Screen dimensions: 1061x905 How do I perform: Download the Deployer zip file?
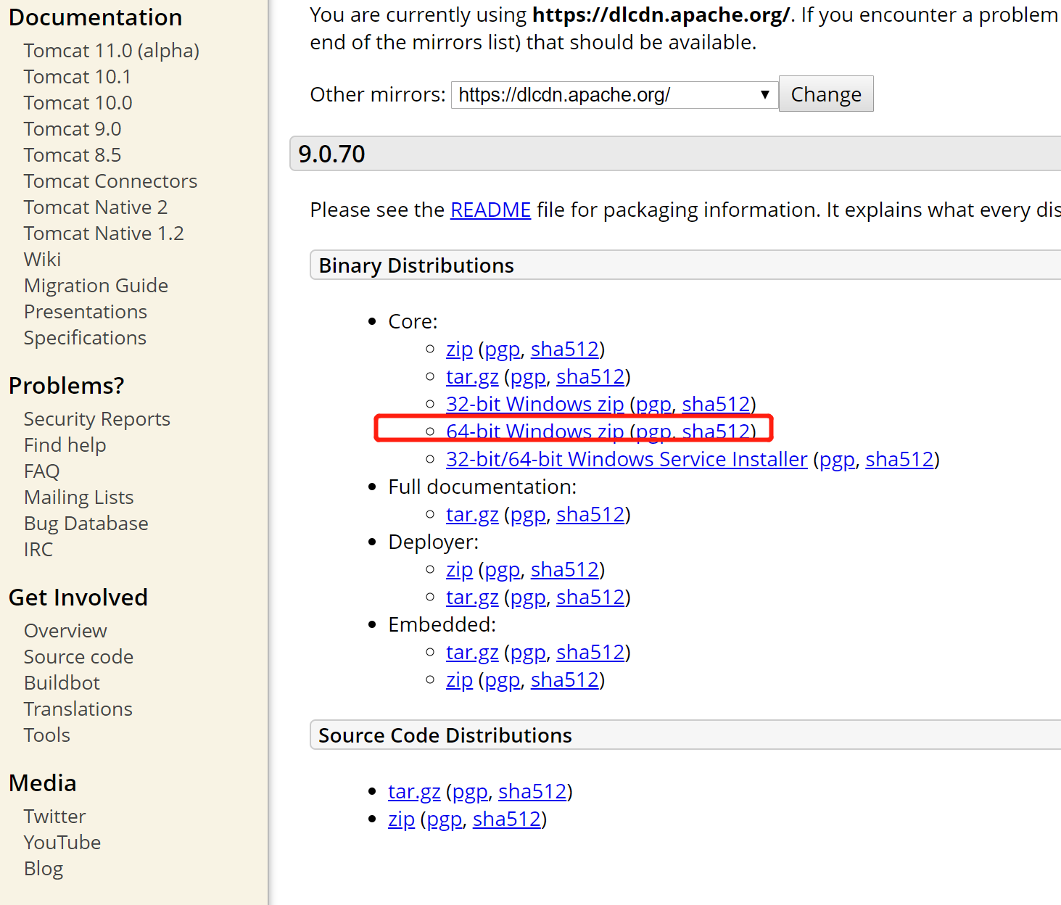click(x=459, y=569)
